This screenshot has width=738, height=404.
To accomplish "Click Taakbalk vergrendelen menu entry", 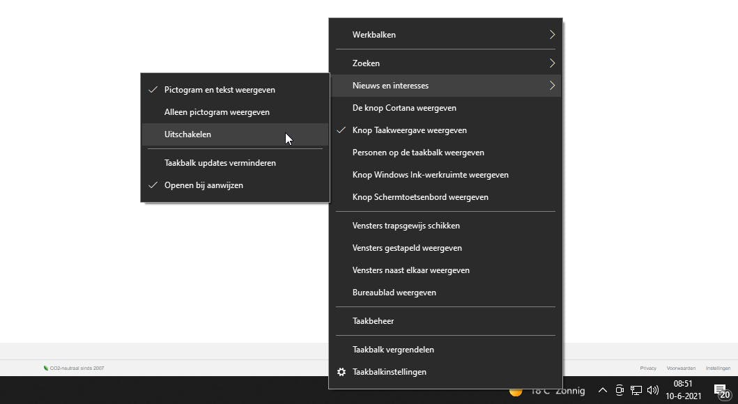I will tap(394, 350).
